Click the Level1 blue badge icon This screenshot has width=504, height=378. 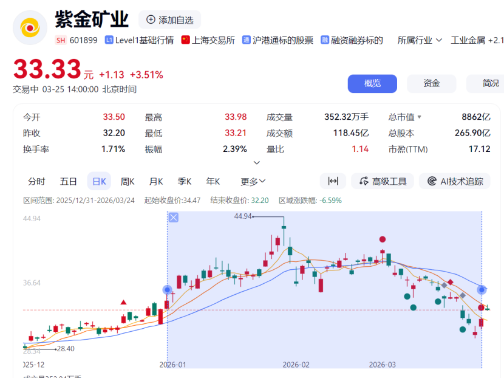pos(109,40)
